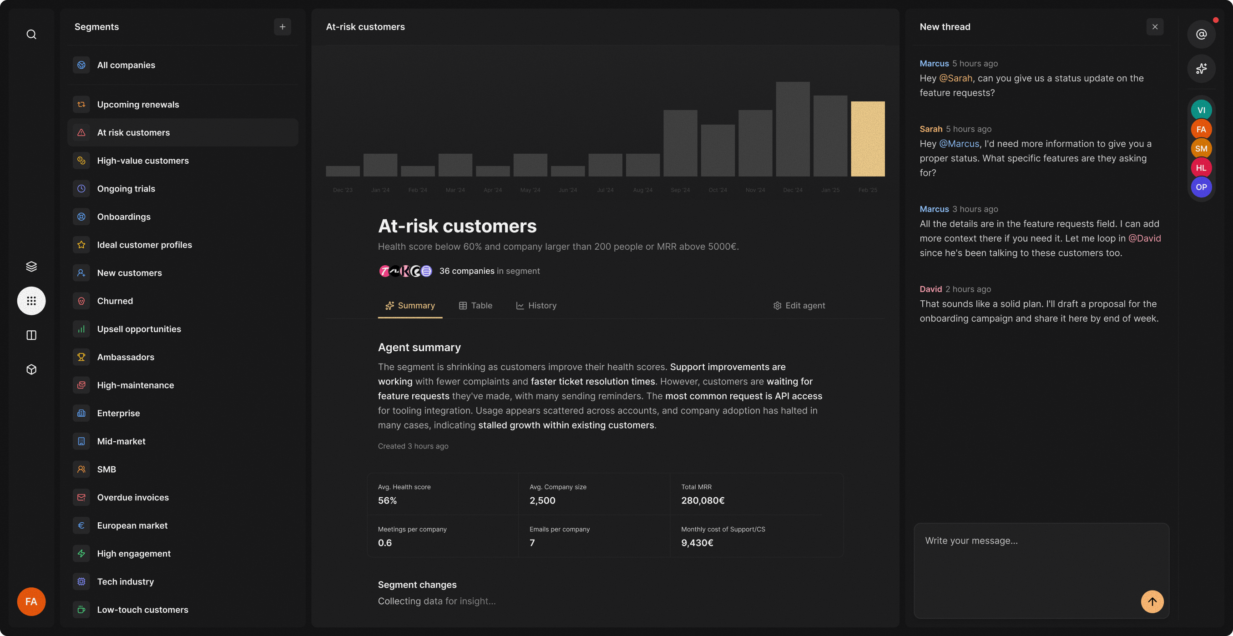Image resolution: width=1233 pixels, height=636 pixels.
Task: Open the Upsell opportunities segment
Action: point(139,329)
